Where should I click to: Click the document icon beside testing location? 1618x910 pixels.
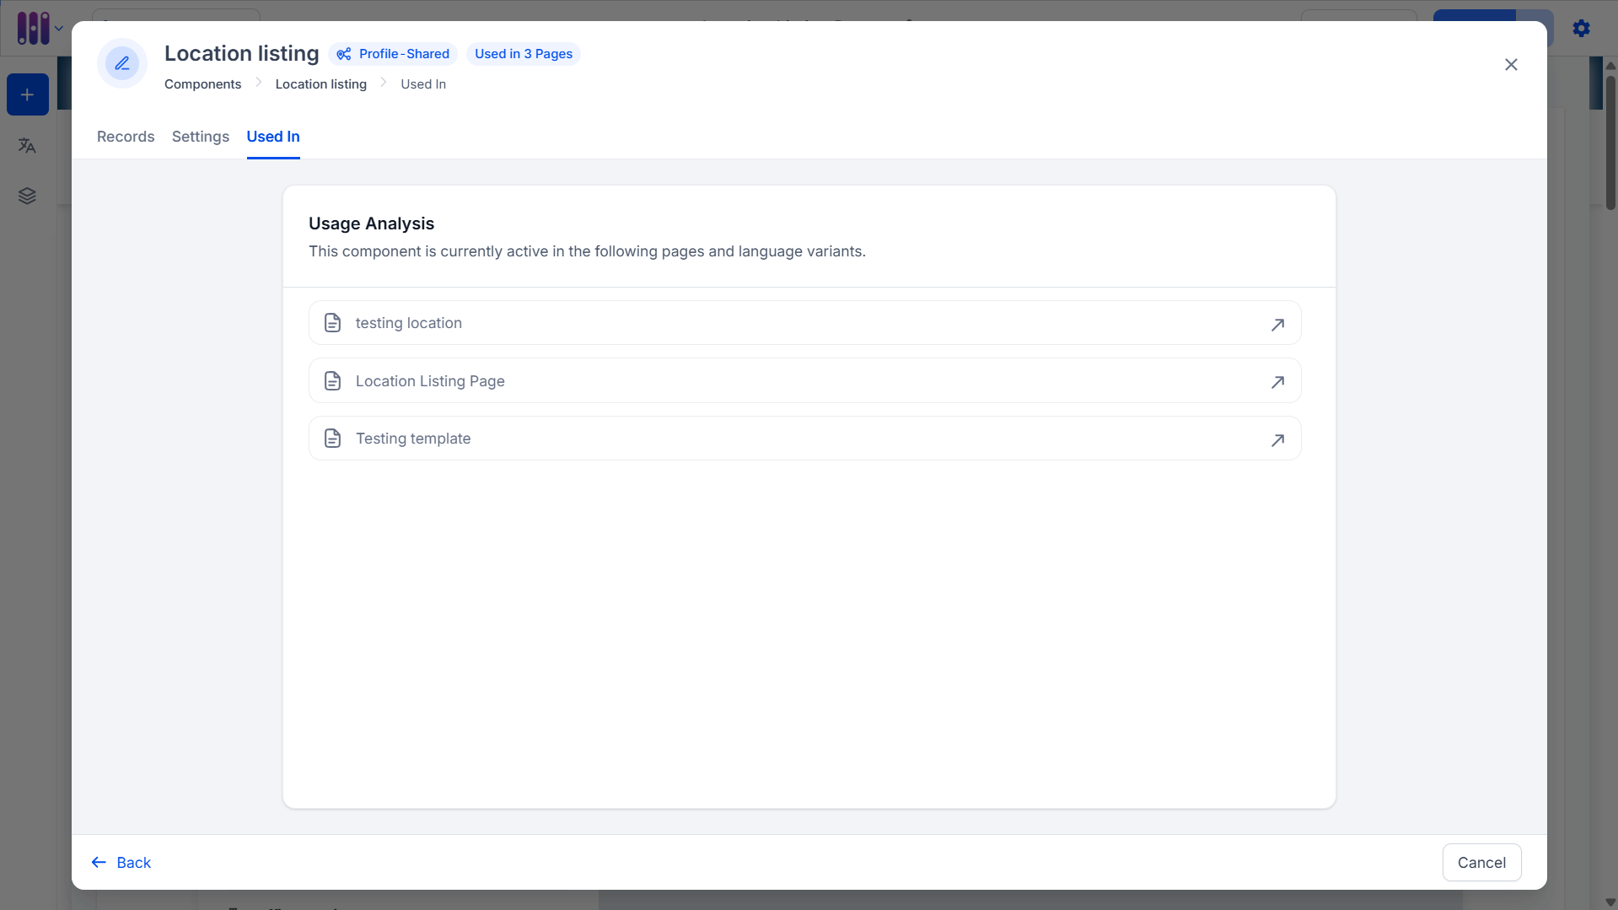pyautogui.click(x=333, y=323)
